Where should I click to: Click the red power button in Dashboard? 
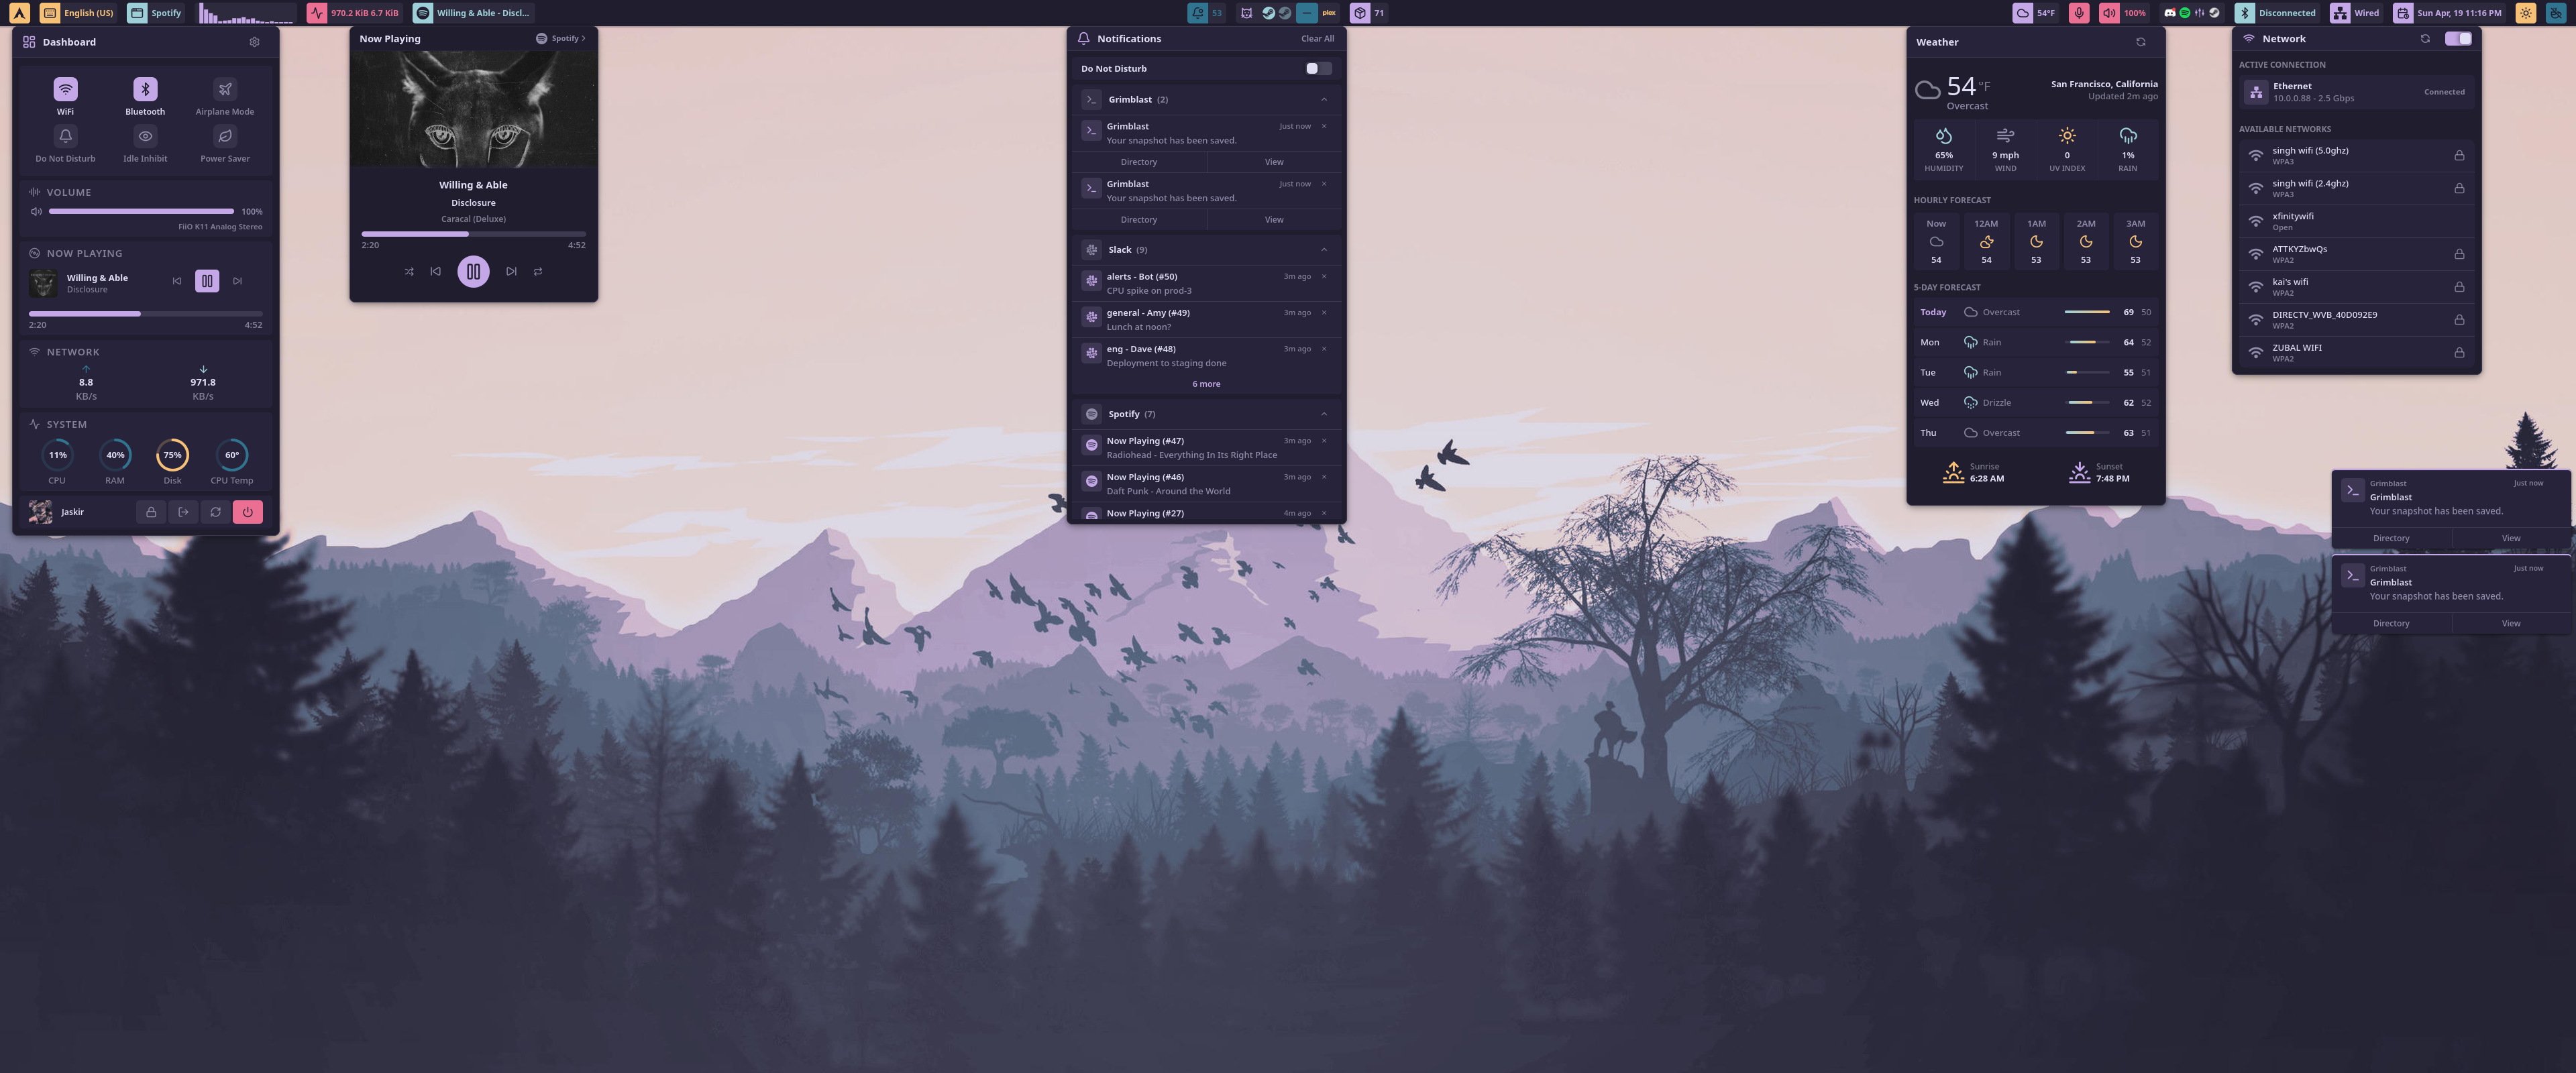coord(247,512)
